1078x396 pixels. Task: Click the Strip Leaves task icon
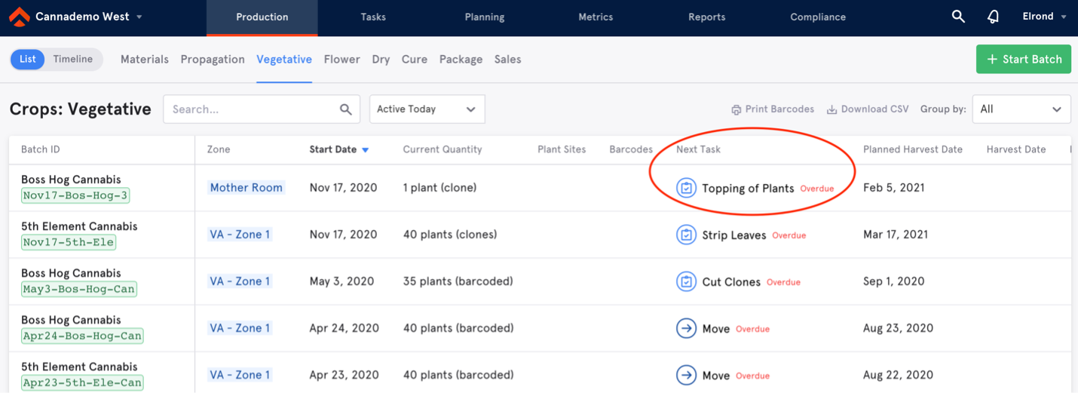(x=686, y=235)
